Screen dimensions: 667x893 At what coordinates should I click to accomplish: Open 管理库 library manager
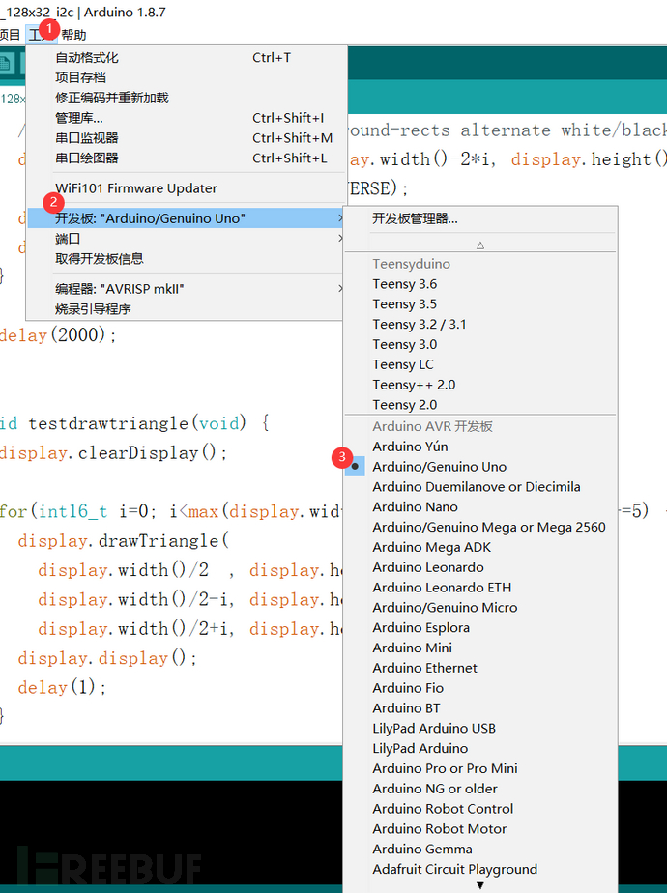[79, 118]
